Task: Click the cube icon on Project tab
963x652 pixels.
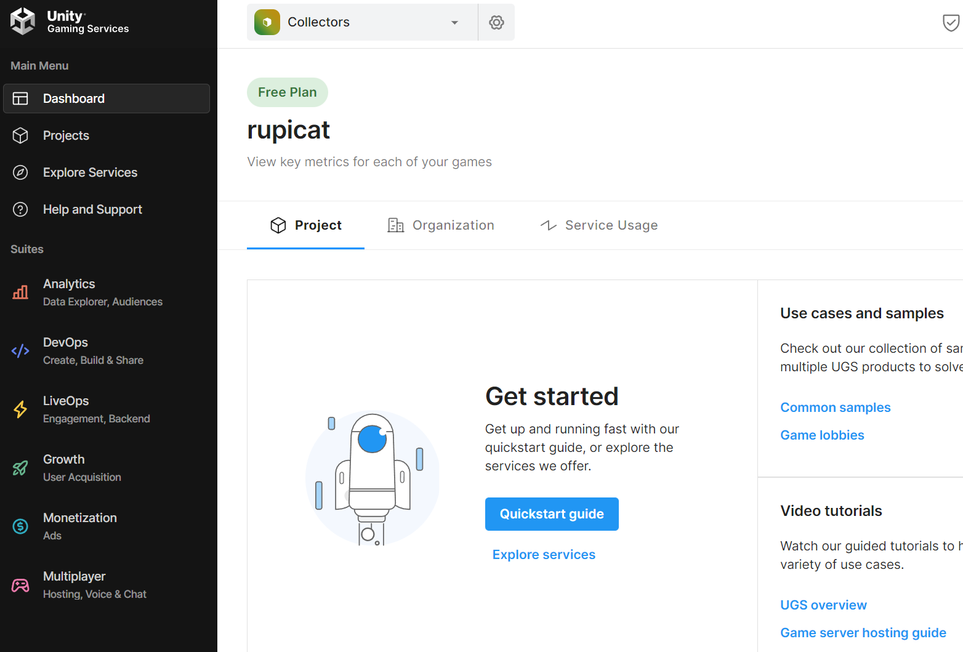Action: coord(278,225)
